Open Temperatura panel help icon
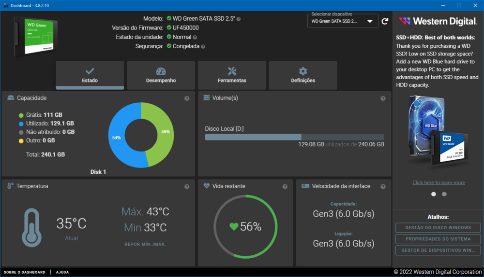The height and width of the screenshot is (277, 484). point(187,187)
